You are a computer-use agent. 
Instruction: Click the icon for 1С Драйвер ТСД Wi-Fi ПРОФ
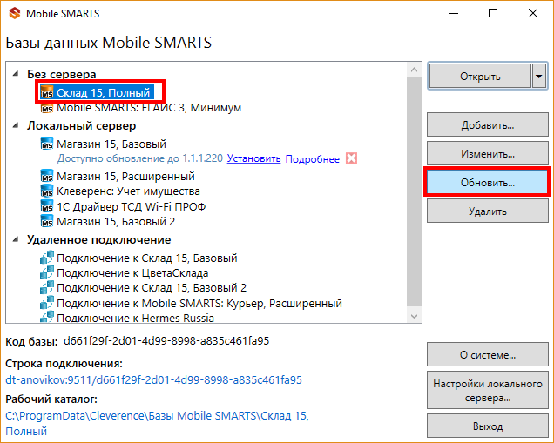pyautogui.click(x=47, y=206)
